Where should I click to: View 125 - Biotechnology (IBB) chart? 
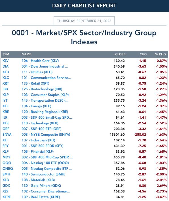point(42,89)
